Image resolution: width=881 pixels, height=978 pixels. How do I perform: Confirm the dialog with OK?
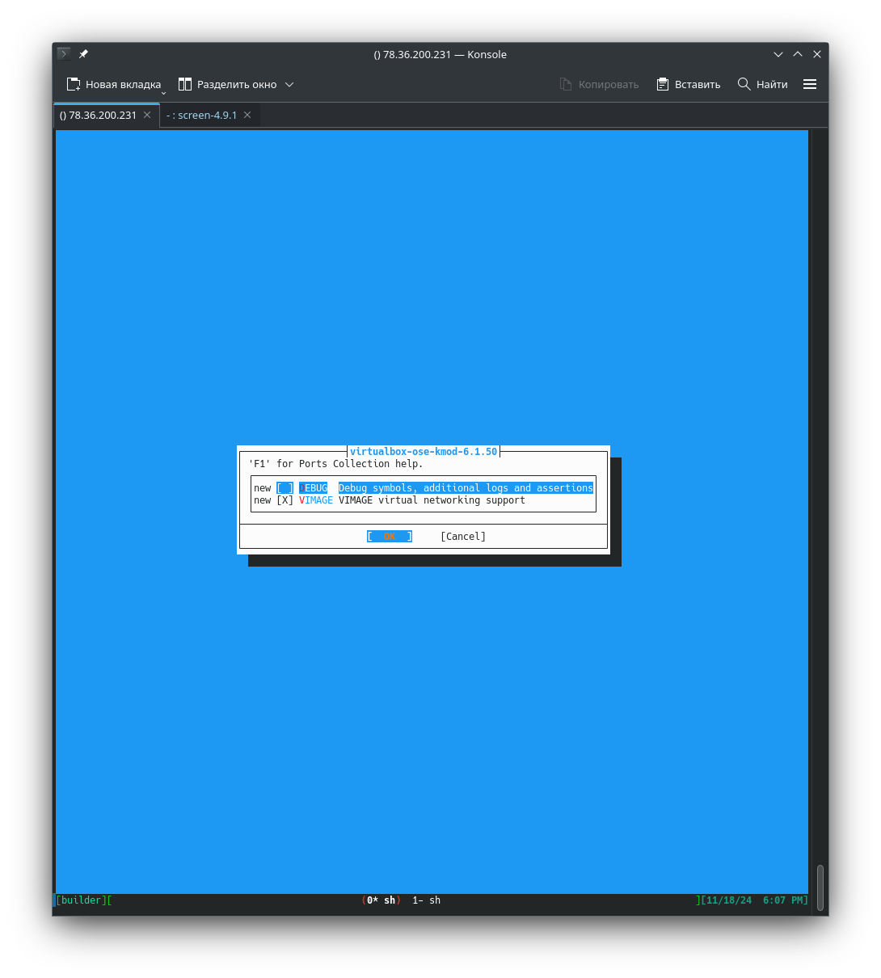(x=390, y=537)
